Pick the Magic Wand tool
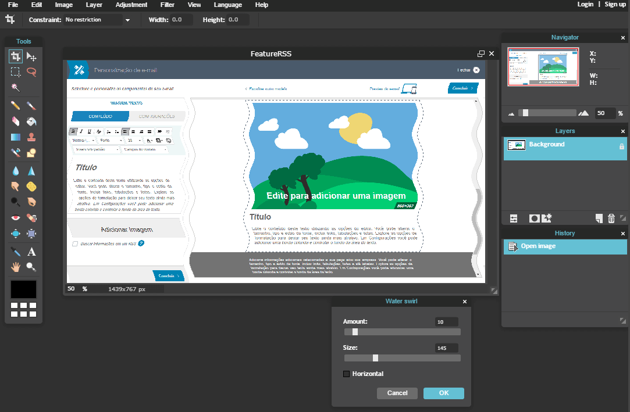Viewport: 630px width, 412px height. pyautogui.click(x=16, y=87)
